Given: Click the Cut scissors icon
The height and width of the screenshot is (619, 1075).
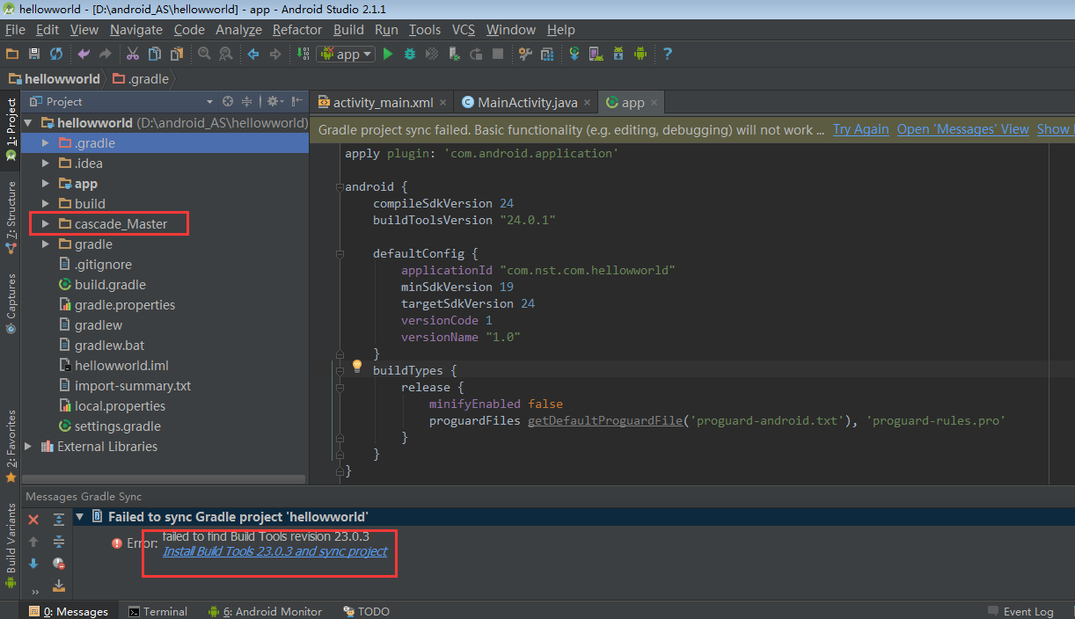Looking at the screenshot, I should pos(133,55).
